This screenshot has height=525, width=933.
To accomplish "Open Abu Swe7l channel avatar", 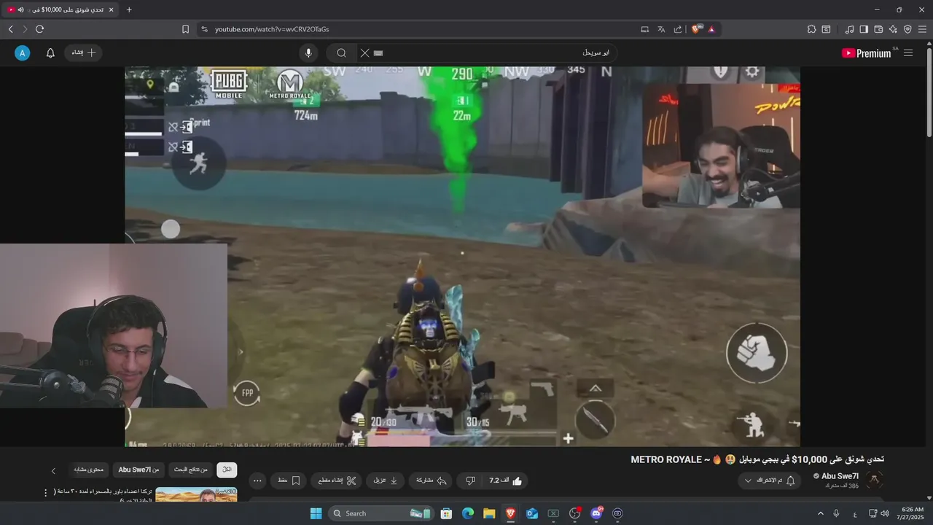I will (874, 480).
